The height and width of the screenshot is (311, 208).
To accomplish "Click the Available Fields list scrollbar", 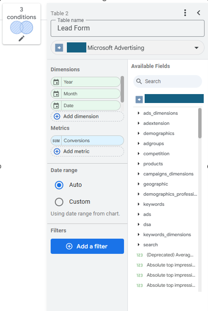I will [200, 123].
